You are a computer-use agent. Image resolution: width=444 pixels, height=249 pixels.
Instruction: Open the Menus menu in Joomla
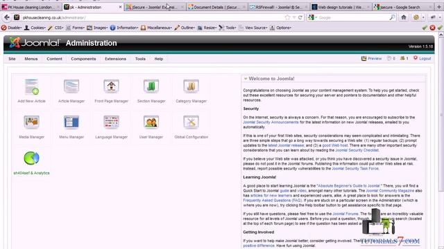31,59
